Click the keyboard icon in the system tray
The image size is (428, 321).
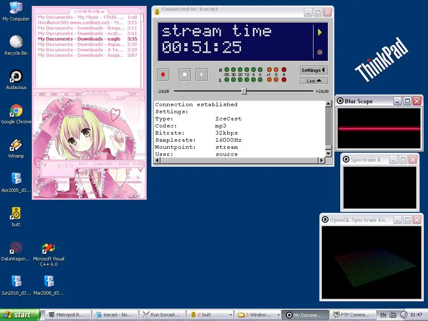[393, 315]
